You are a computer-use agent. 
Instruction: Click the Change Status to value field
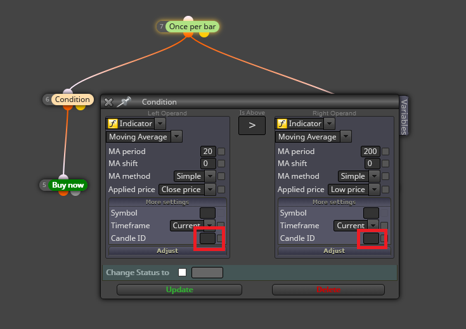click(207, 273)
